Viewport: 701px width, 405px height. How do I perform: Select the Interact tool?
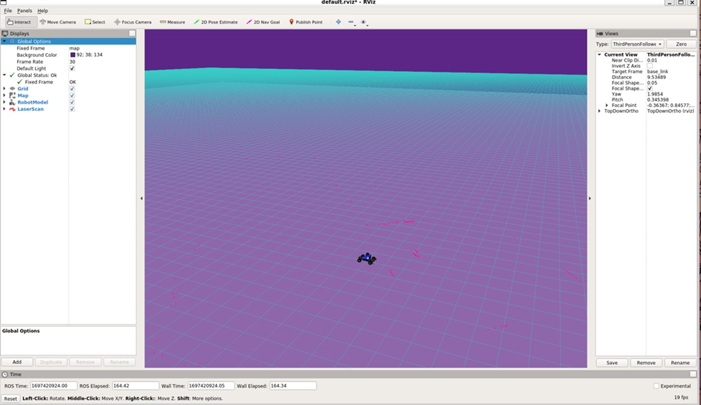19,22
